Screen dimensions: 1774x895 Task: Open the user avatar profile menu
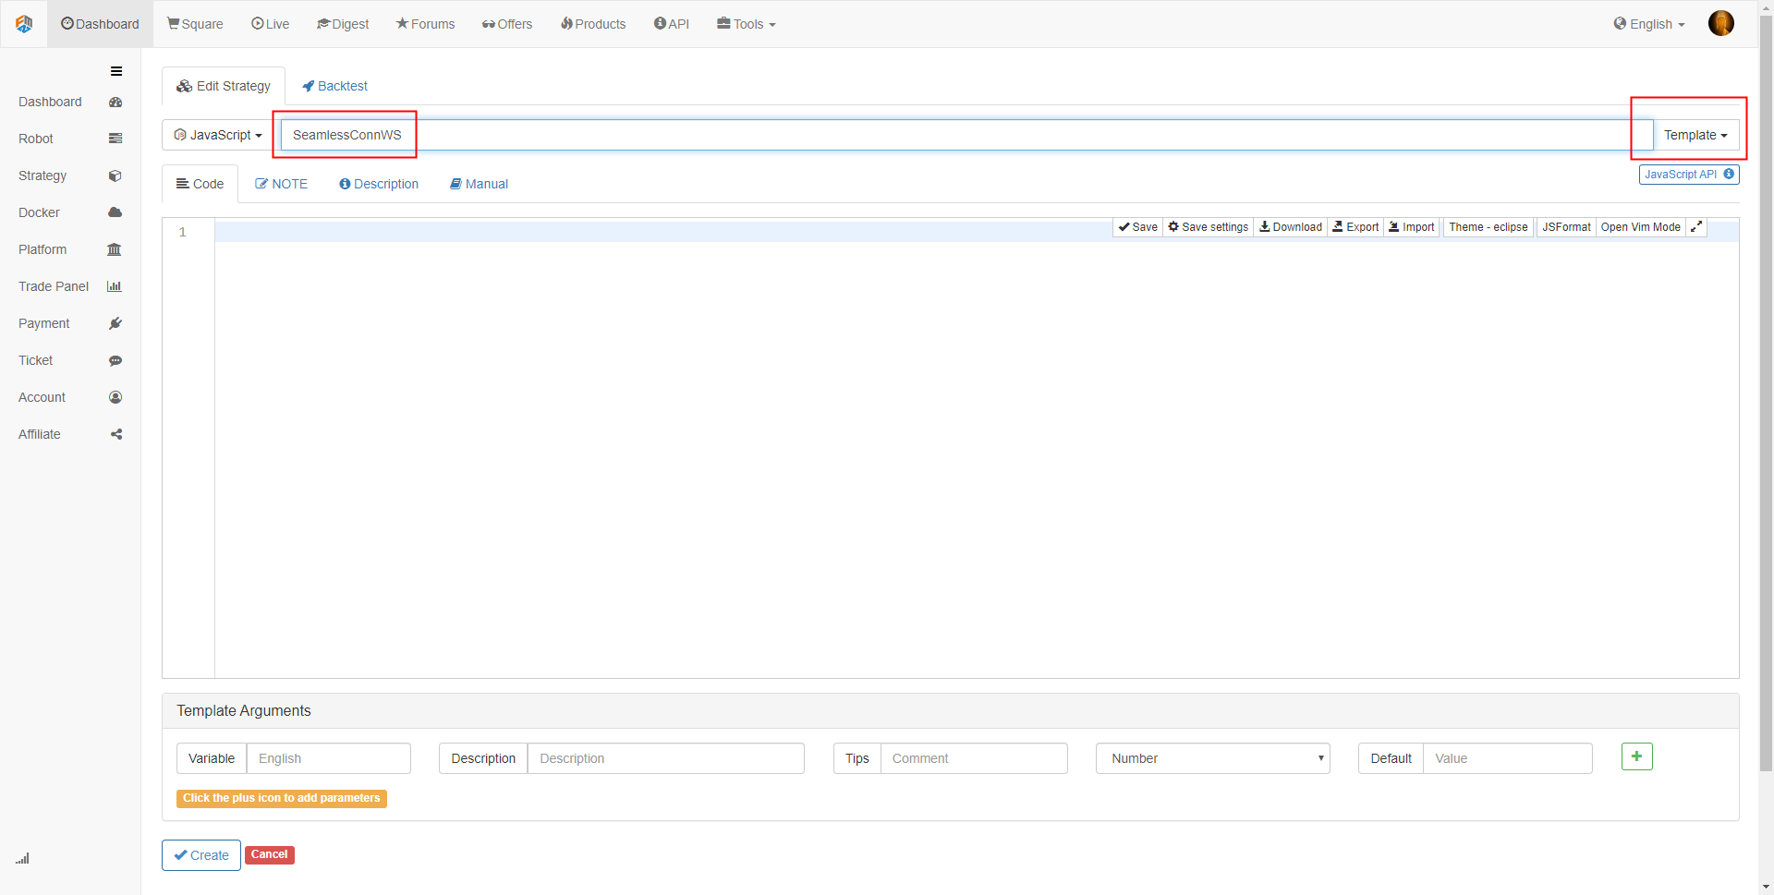pos(1720,23)
